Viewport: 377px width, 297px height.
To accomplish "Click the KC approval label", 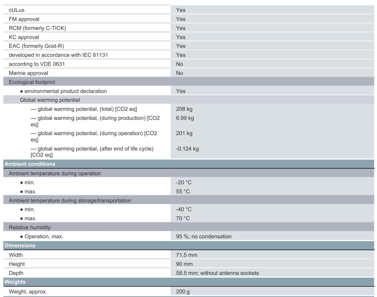I will click(x=24, y=37).
